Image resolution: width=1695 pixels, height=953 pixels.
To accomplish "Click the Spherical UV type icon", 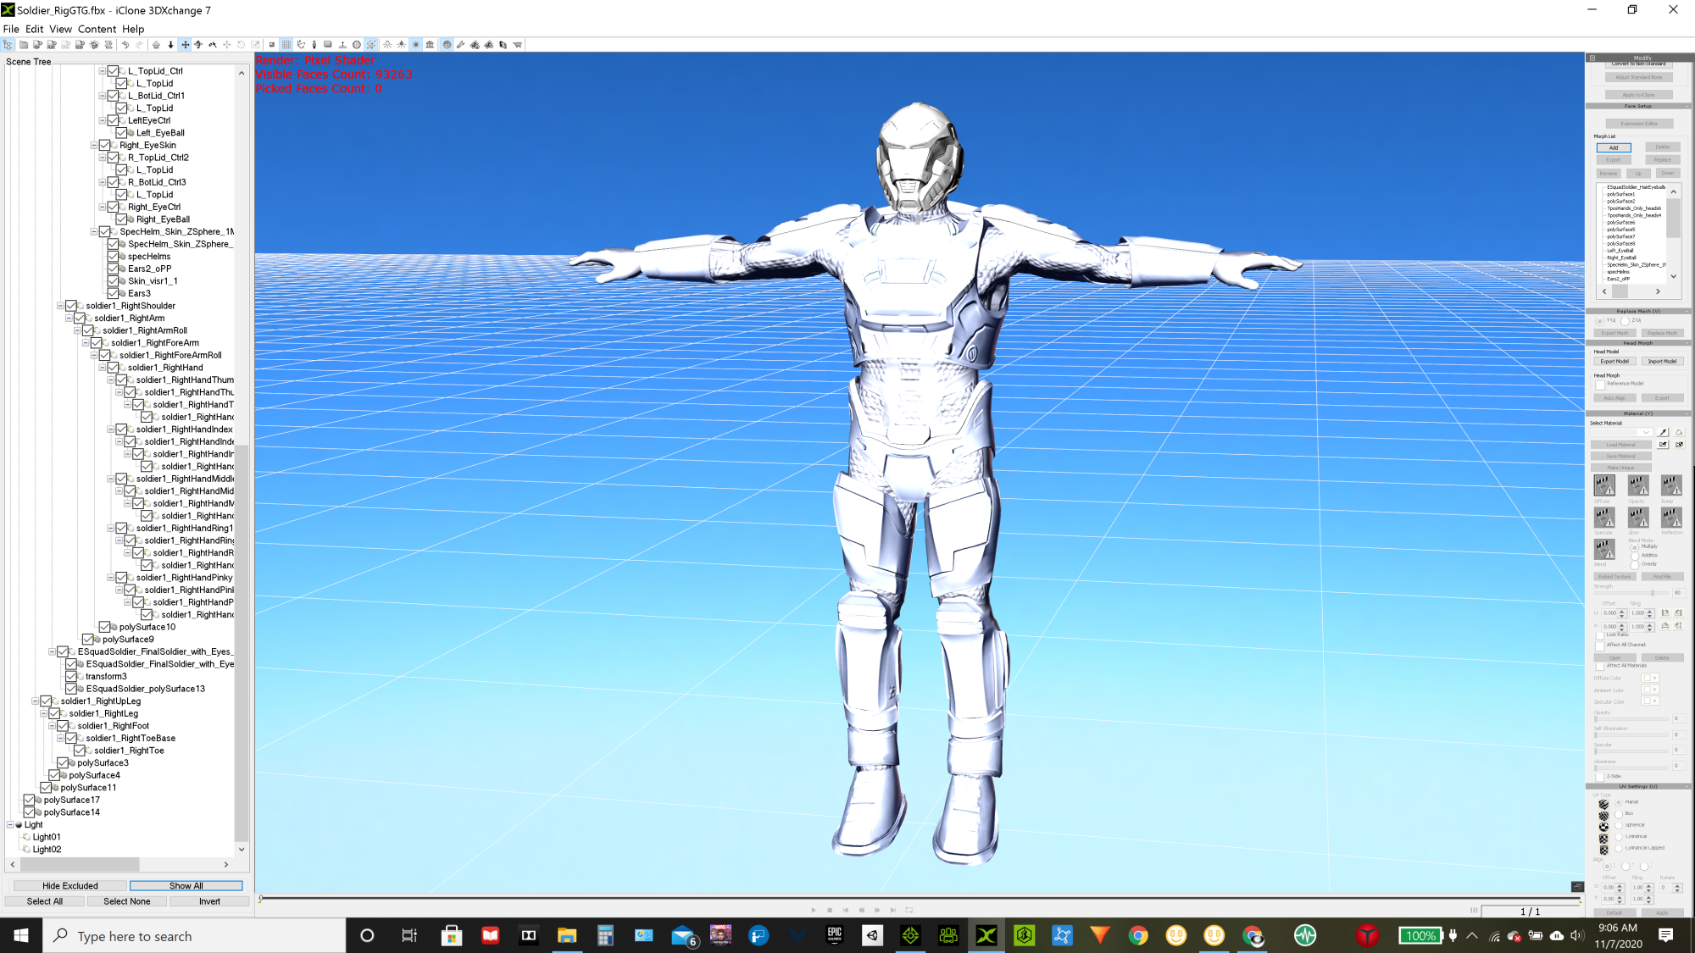I will tap(1603, 825).
